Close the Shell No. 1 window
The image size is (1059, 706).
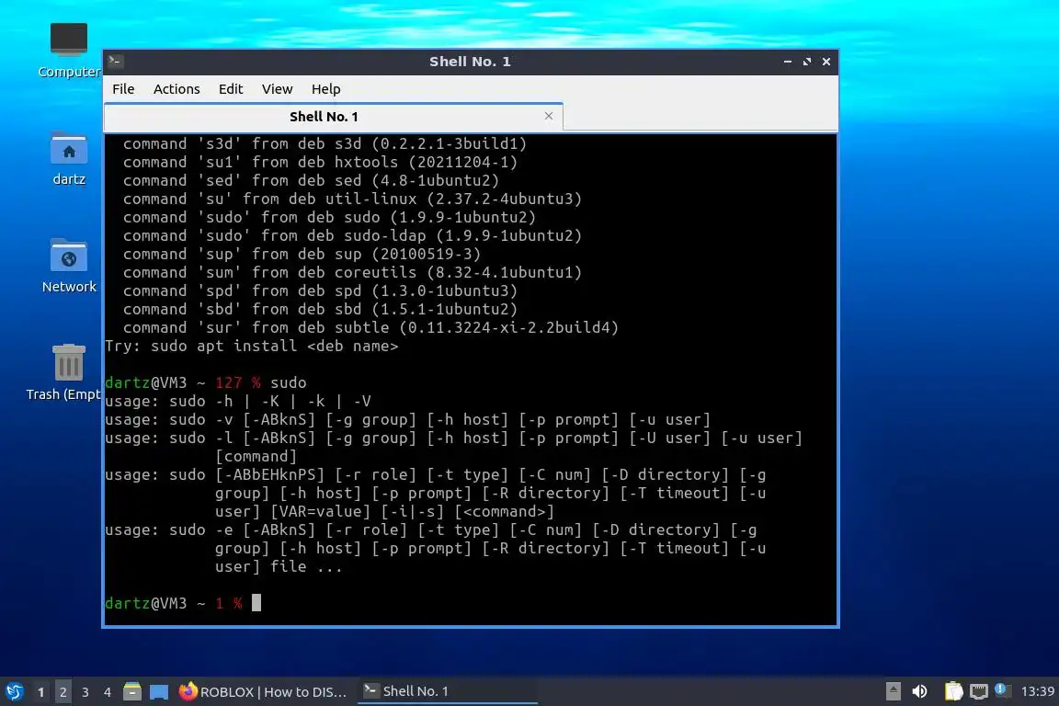click(x=826, y=62)
